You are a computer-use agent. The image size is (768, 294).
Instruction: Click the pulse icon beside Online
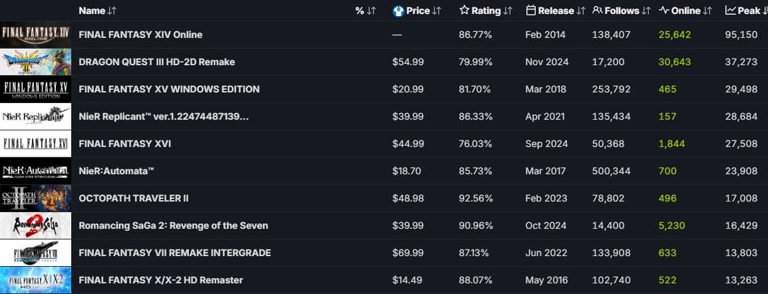coord(664,11)
